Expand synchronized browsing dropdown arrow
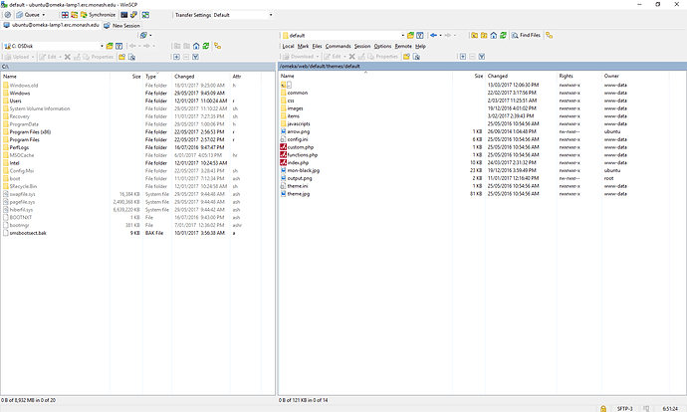Image resolution: width=687 pixels, height=412 pixels. click(150, 35)
